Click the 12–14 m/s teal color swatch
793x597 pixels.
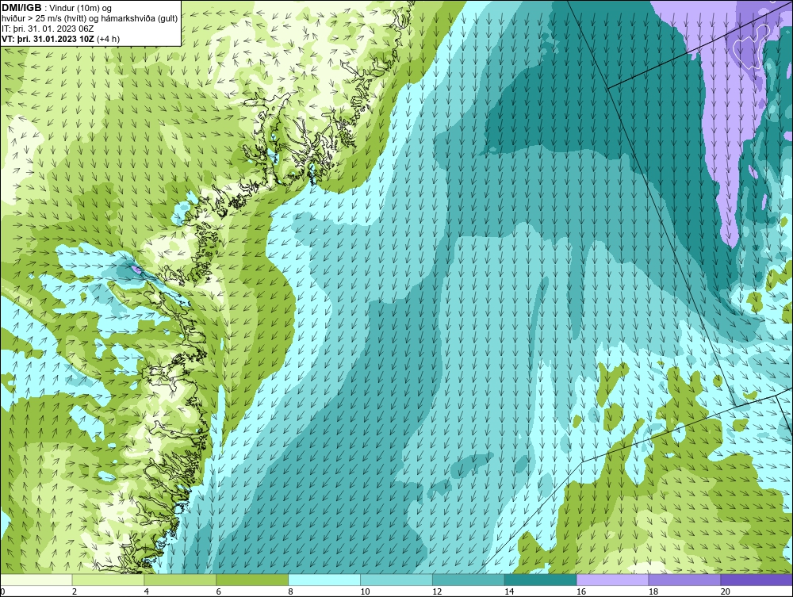pos(469,580)
